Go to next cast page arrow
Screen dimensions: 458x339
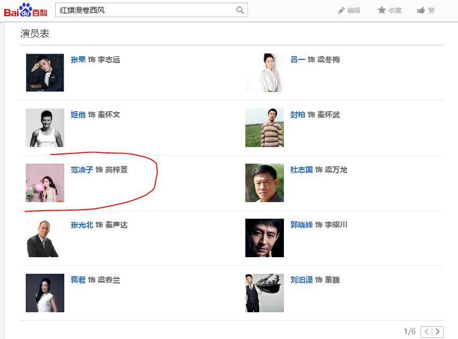(x=438, y=332)
